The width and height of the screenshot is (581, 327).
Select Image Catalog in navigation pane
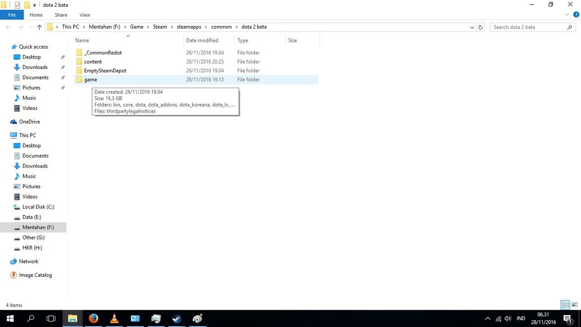coord(35,275)
